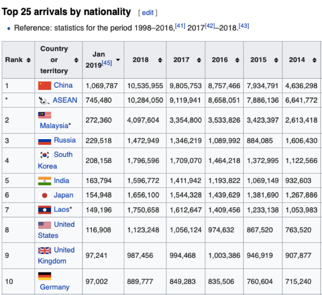This screenshot has width=322, height=295.
Task: Click the Laos flag icon
Action: coord(44,210)
